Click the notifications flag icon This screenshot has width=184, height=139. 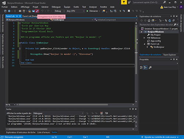point(124,2)
